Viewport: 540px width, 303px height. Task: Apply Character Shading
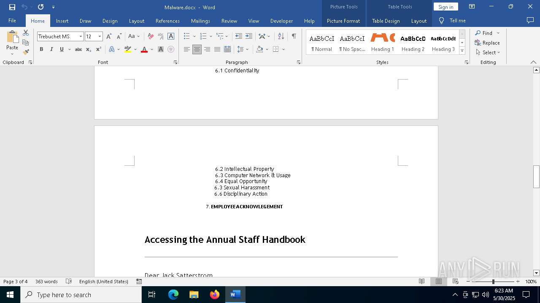pyautogui.click(x=161, y=49)
